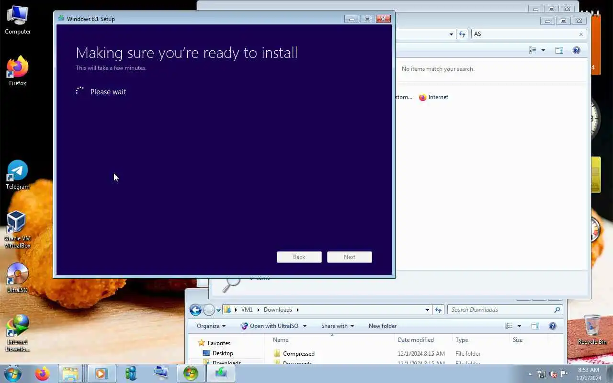Open Help in search results window
Image resolution: width=613 pixels, height=383 pixels.
(x=577, y=50)
